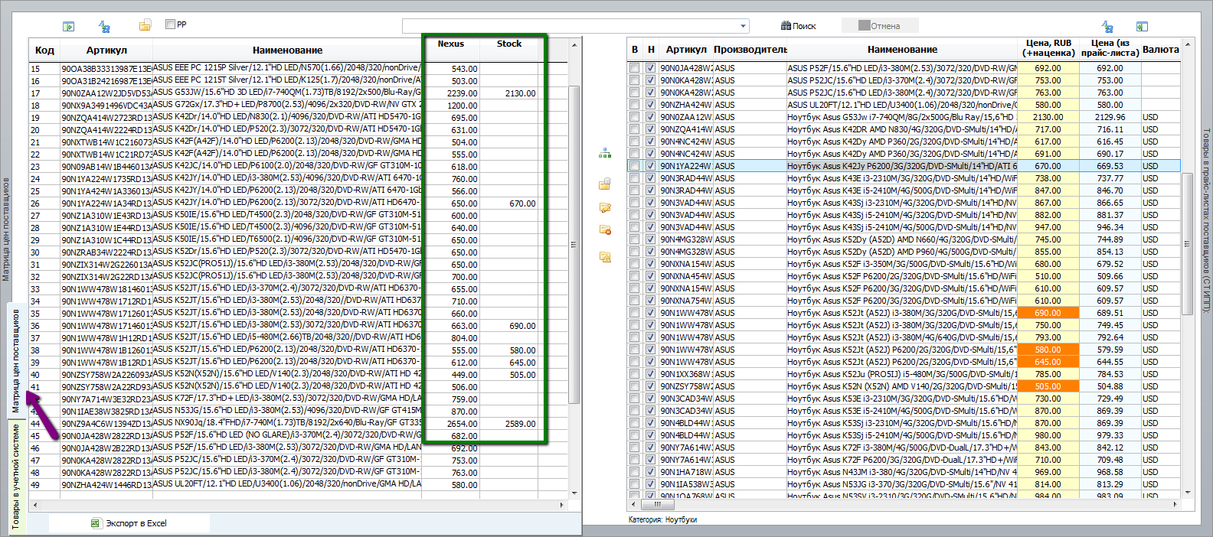Click the Отмена cancel button
Screen dimensions: 1213x537
point(879,26)
